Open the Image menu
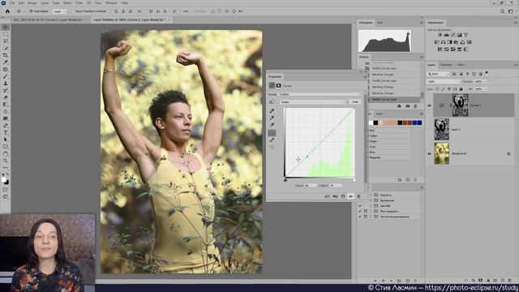Screen dimensions: 519x292 point(32,2)
